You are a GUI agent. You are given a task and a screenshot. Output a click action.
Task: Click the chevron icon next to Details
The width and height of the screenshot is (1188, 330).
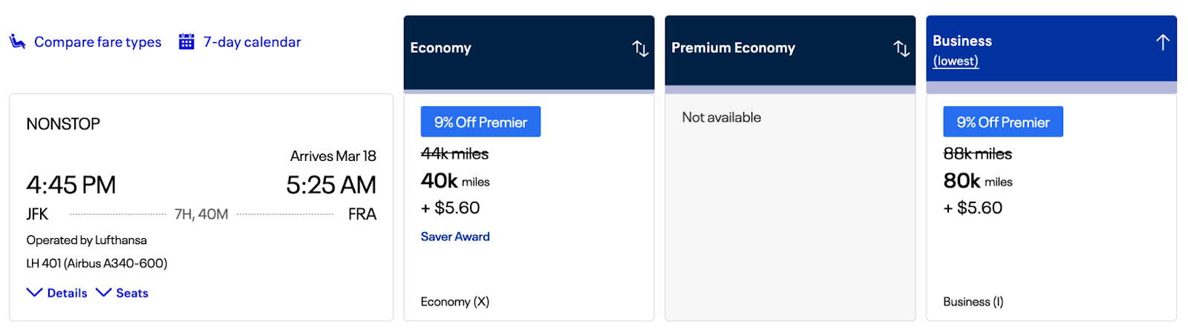[34, 293]
